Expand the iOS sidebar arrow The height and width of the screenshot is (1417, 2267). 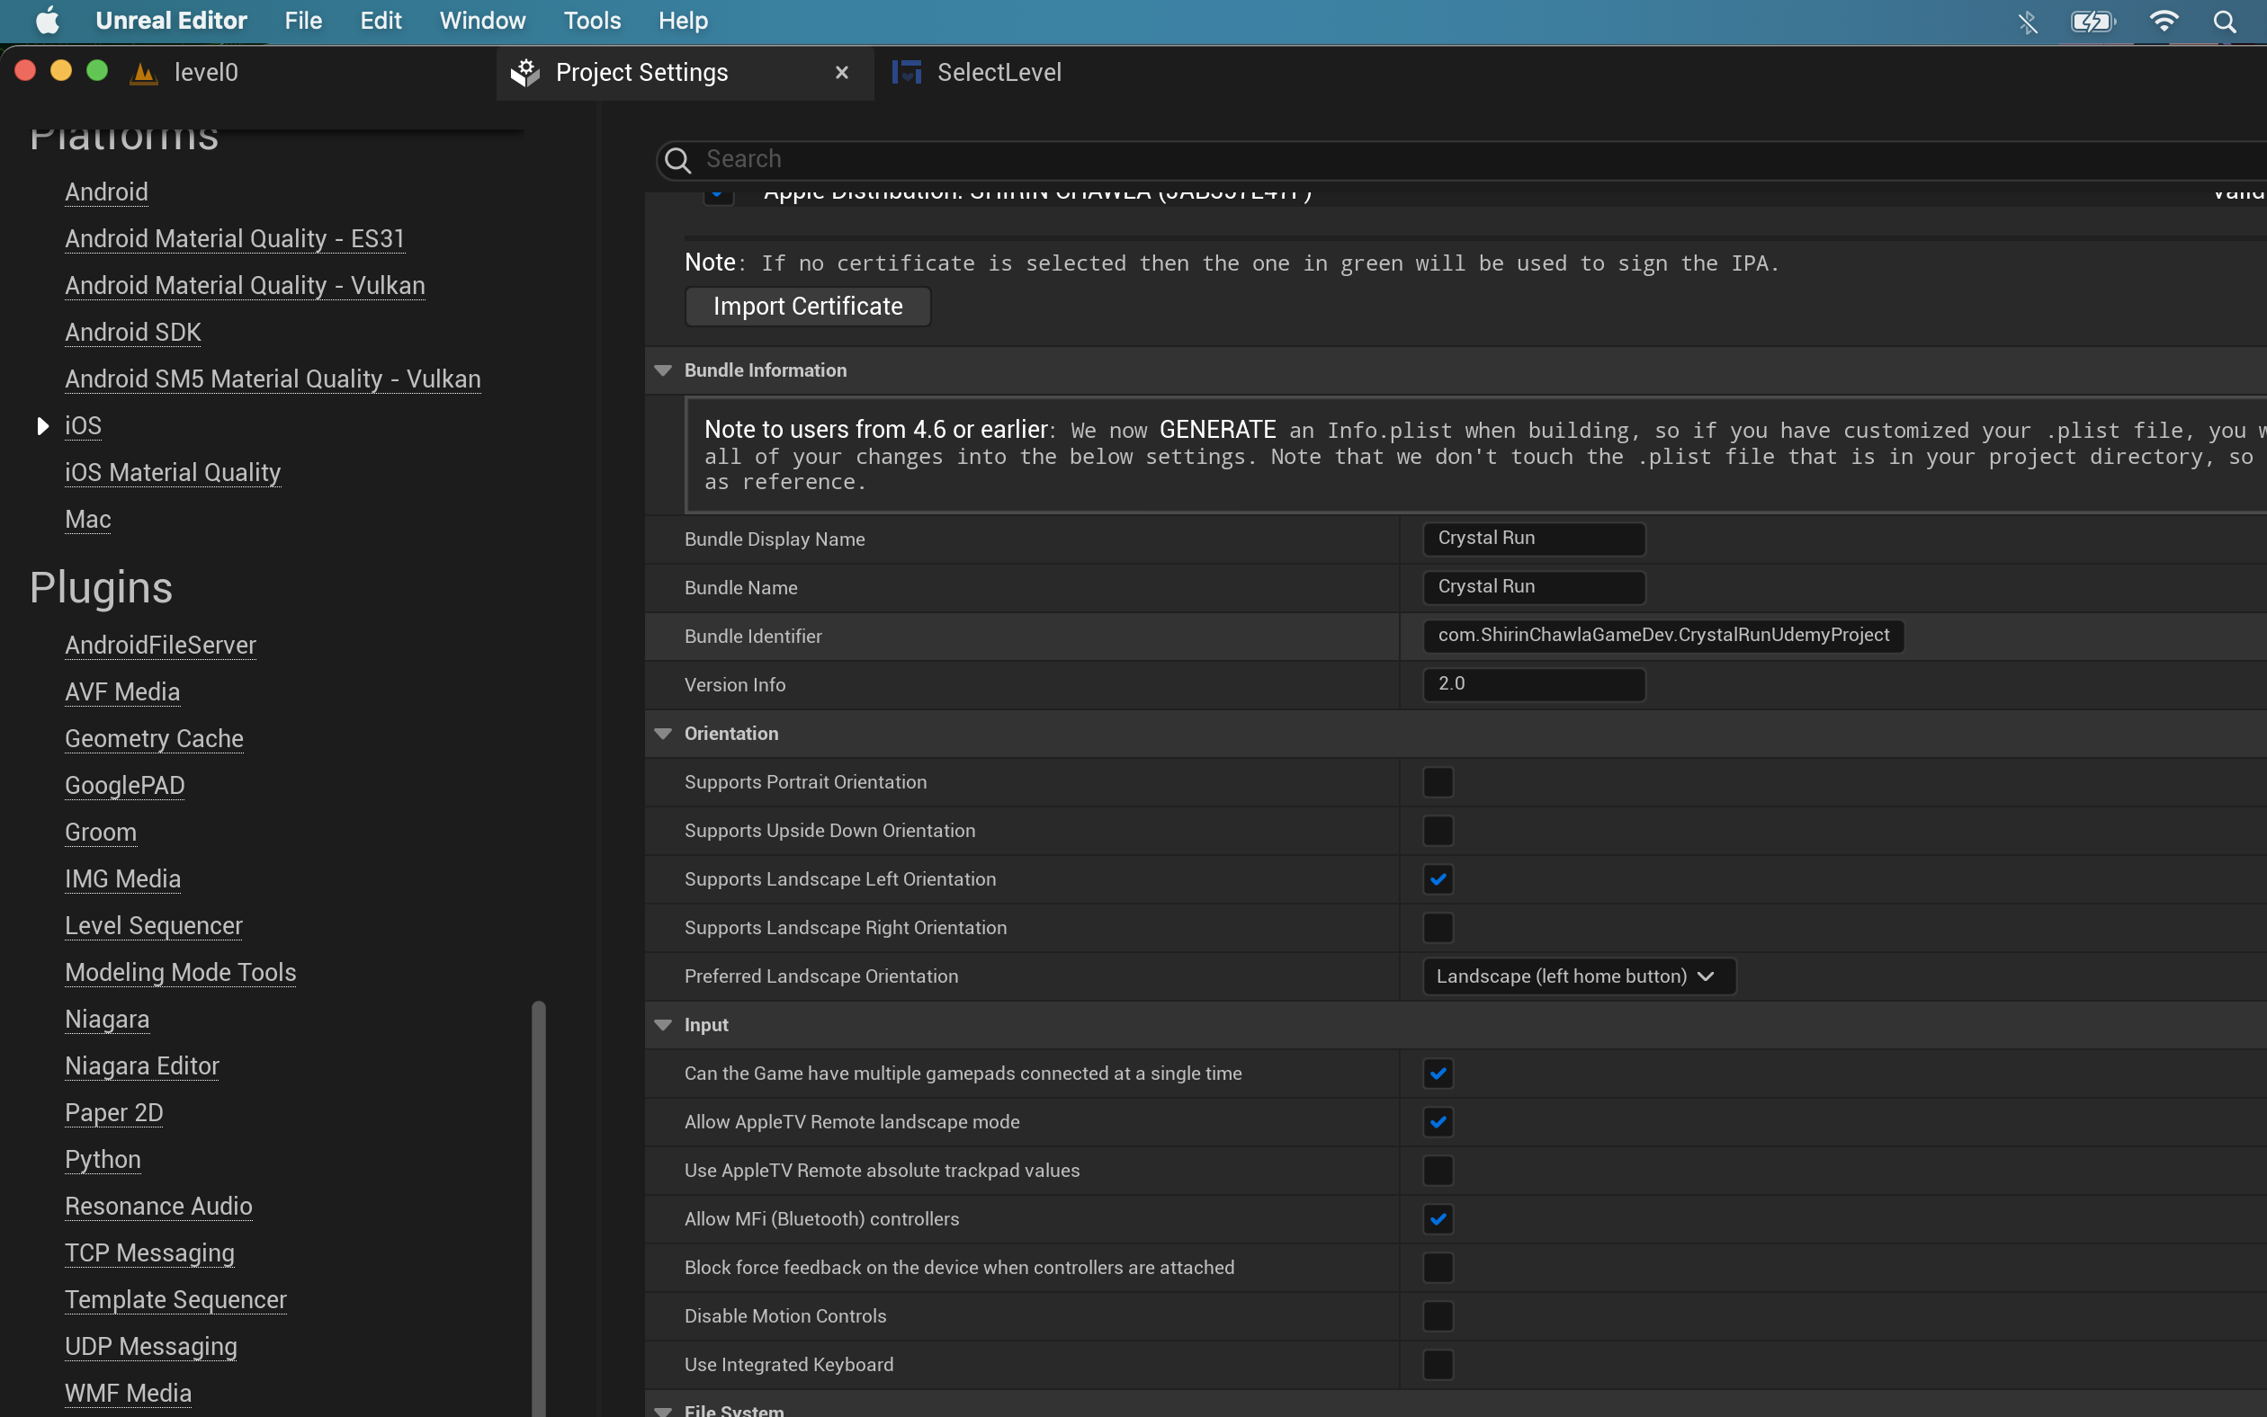coord(42,426)
